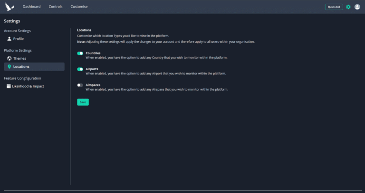
Task: Save the location settings
Action: pyautogui.click(x=83, y=102)
